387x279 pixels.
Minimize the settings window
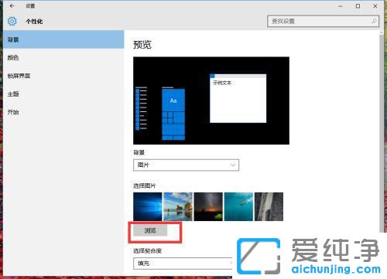[341, 6]
